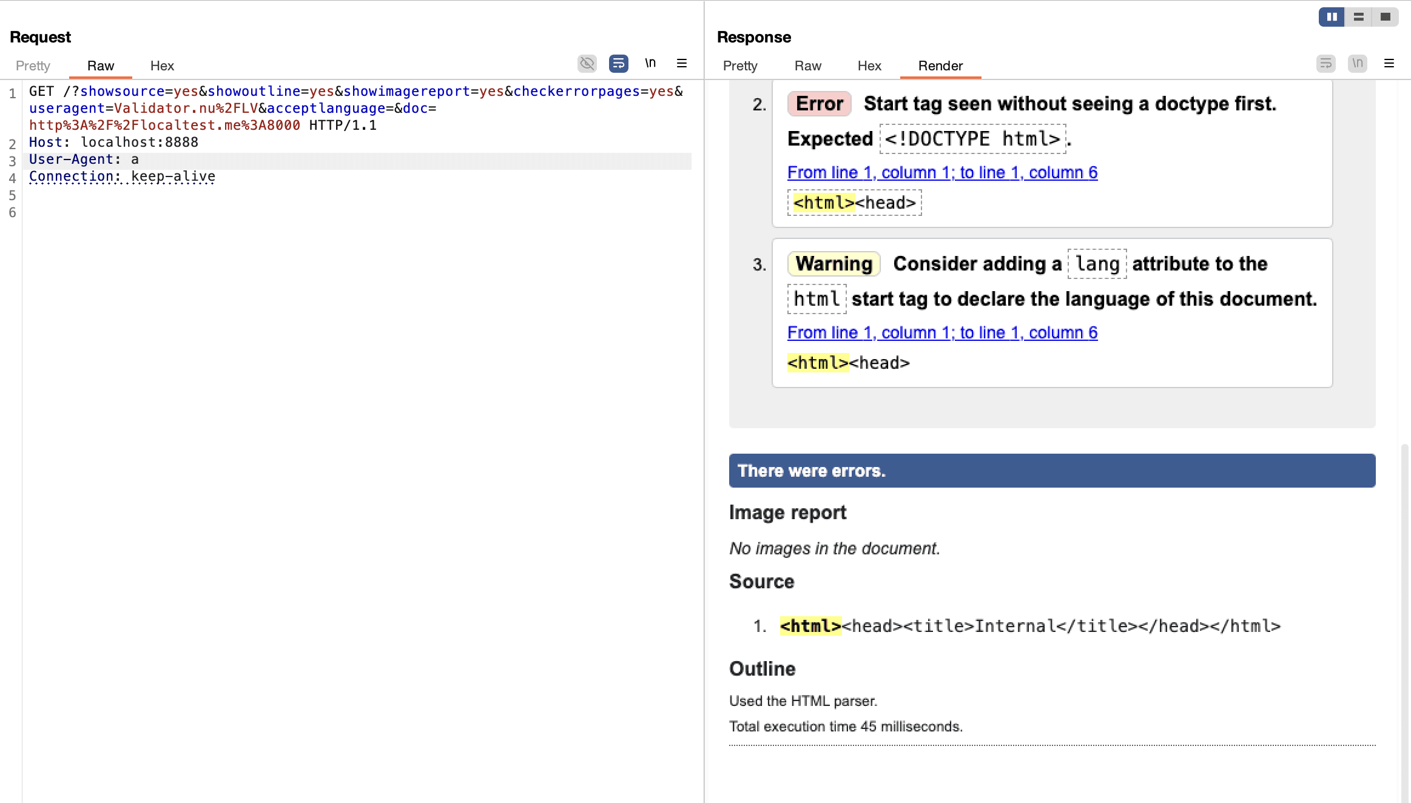This screenshot has width=1411, height=803.
Task: Open Response Pretty tab
Action: [x=740, y=66]
